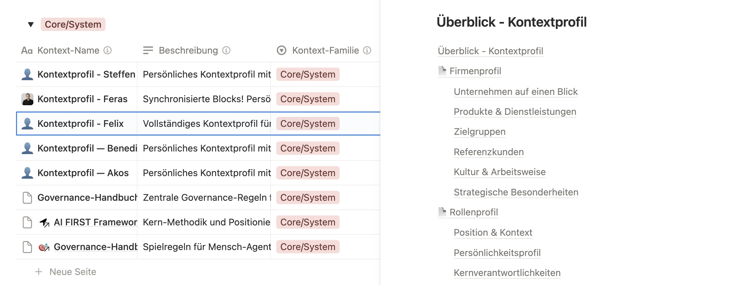Viewport: 748px width, 285px height.
Task: Select Persönlichkeitsprofil in table of contents
Action: (497, 253)
